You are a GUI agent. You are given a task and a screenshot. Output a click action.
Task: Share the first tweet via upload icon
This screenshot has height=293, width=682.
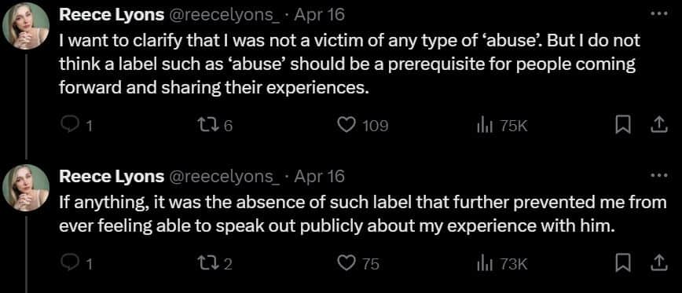[658, 125]
